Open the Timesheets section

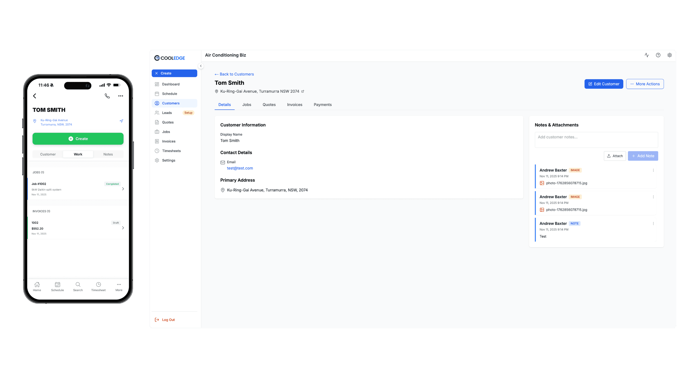click(171, 151)
